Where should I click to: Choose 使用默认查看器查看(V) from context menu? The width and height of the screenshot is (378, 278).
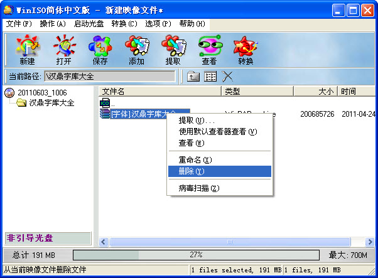(220, 132)
